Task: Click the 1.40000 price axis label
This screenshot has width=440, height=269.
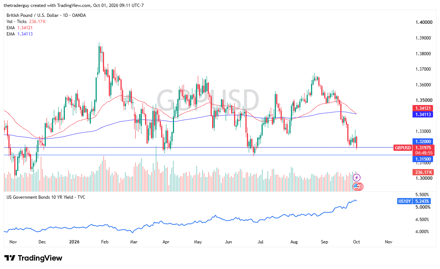Action: pyautogui.click(x=423, y=22)
